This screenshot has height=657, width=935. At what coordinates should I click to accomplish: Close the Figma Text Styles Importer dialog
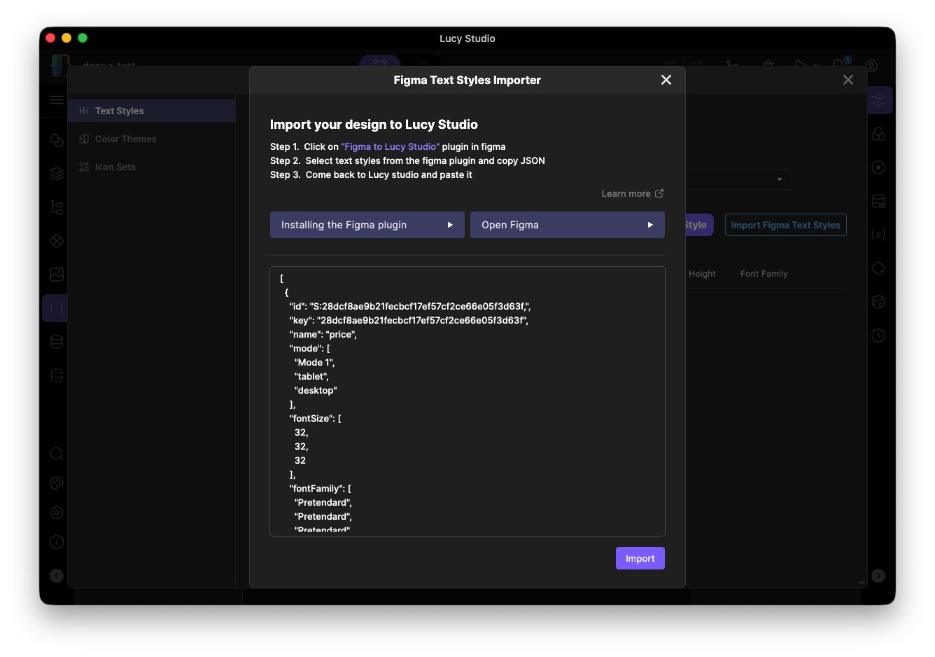tap(666, 80)
